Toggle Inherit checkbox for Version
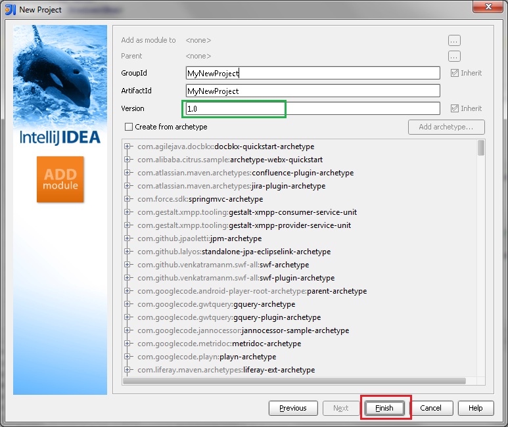The width and height of the screenshot is (508, 427). point(455,108)
